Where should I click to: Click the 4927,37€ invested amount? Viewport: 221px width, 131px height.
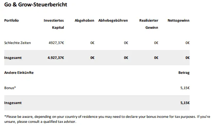coord(56,43)
